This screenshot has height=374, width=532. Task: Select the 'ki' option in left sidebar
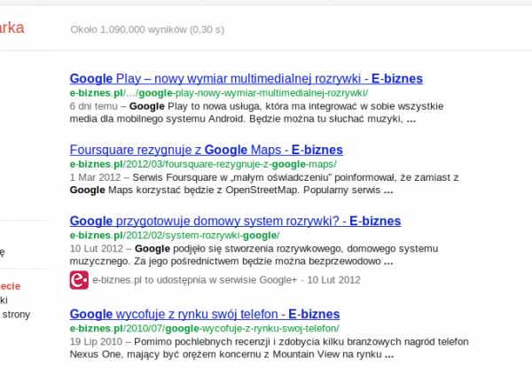pyautogui.click(x=5, y=300)
